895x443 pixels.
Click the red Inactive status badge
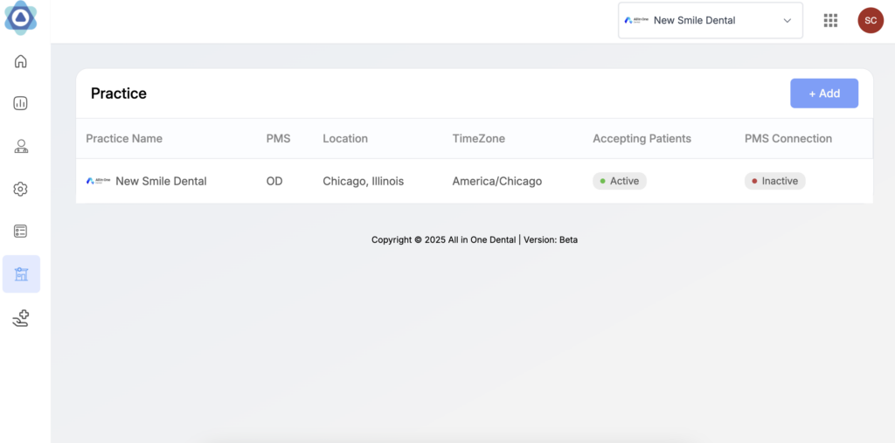(x=774, y=181)
